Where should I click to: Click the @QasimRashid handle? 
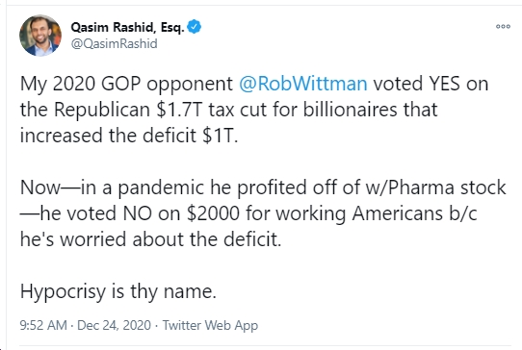point(115,44)
